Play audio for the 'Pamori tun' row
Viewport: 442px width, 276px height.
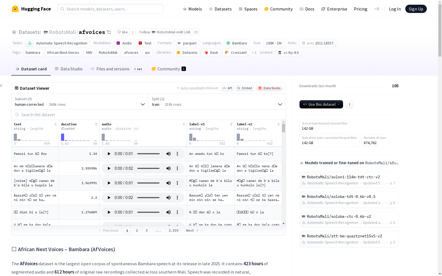[x=109, y=154]
